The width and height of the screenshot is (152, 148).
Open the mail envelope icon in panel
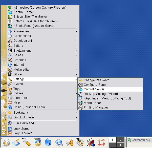click(70, 142)
